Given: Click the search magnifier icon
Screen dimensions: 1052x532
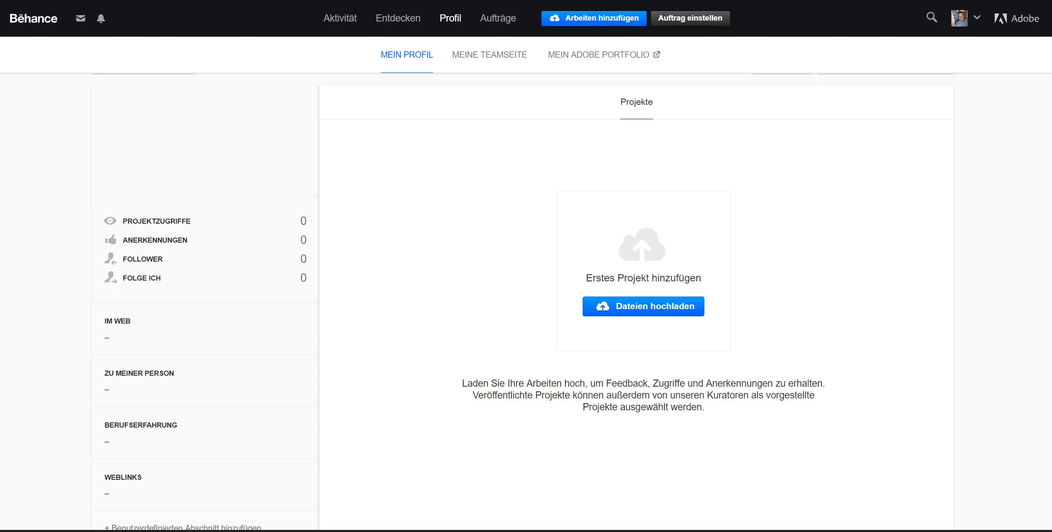Looking at the screenshot, I should click(932, 17).
